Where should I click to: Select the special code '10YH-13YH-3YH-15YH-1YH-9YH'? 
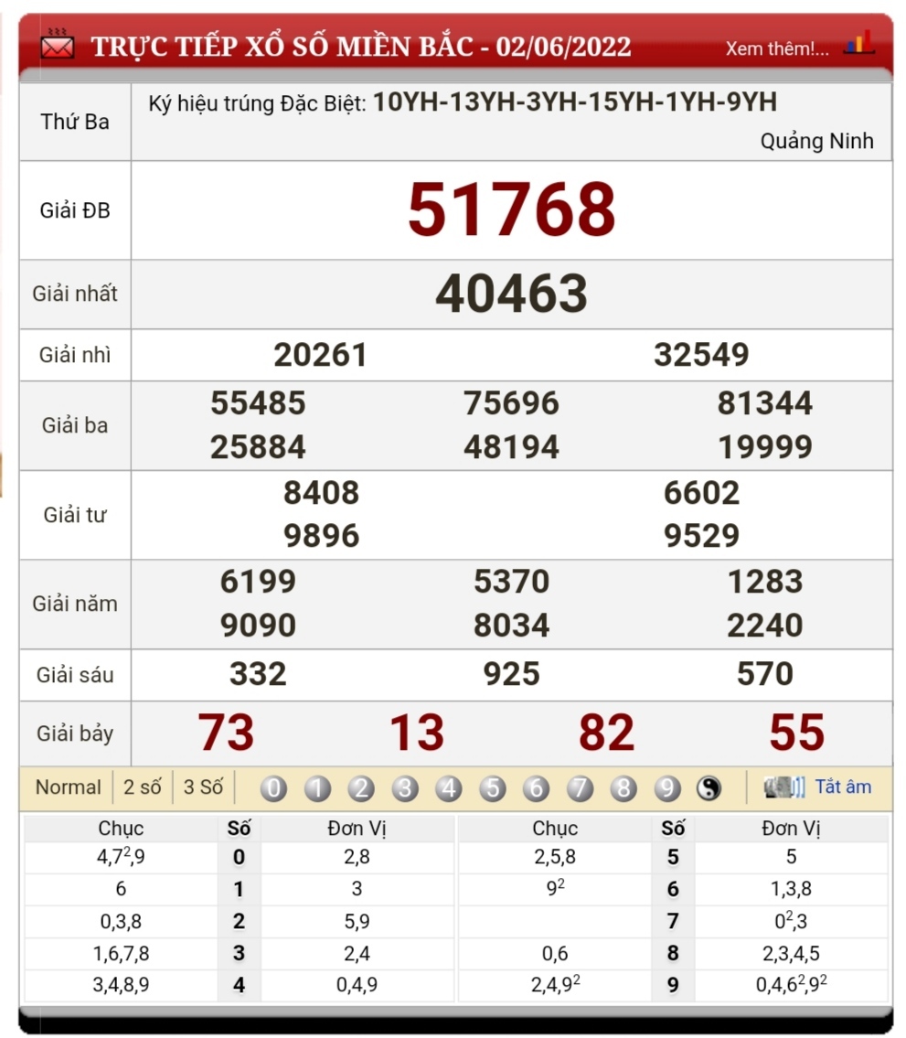[575, 102]
